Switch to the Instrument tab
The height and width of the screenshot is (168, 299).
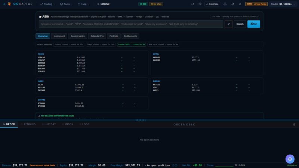point(59,36)
